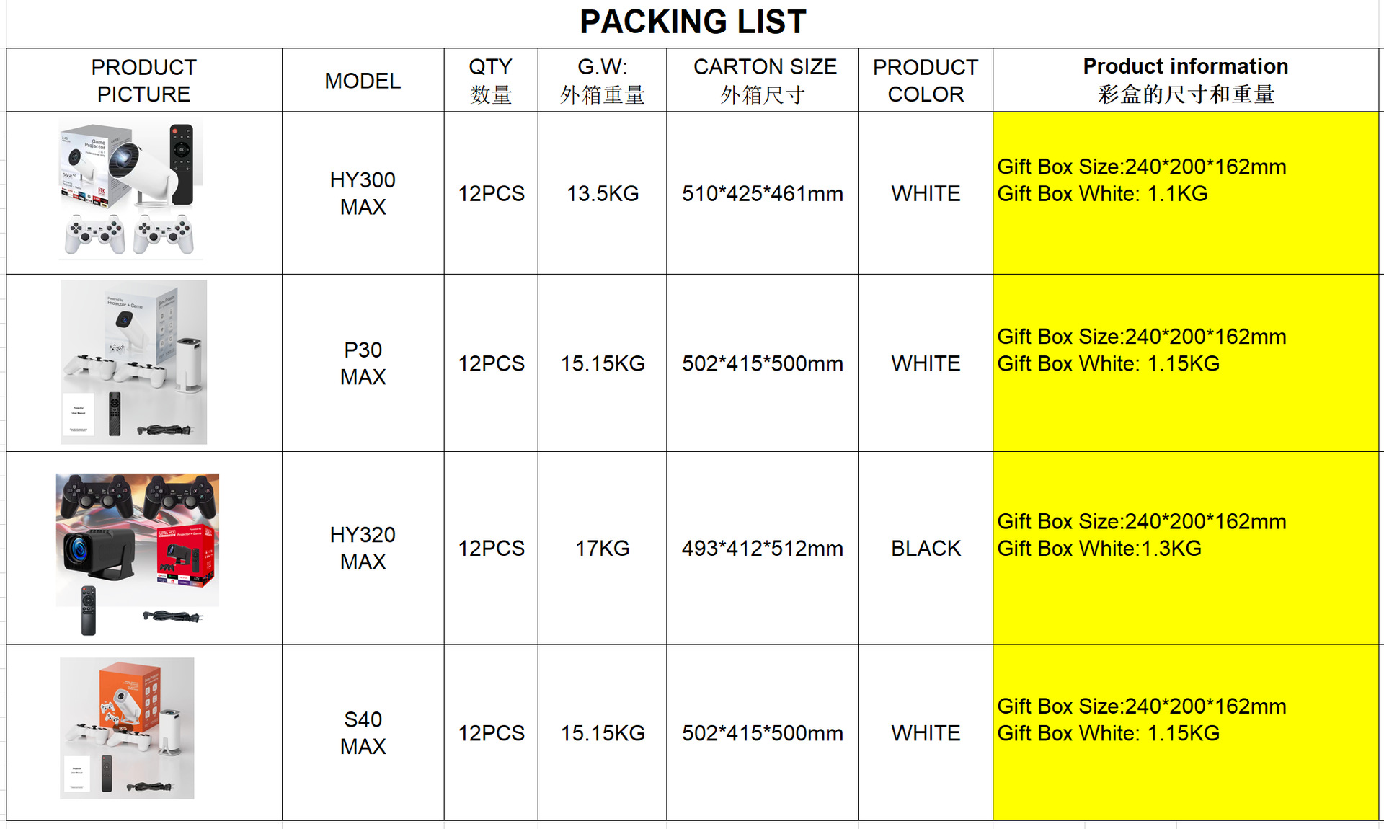Select the BLACK product color cell
This screenshot has width=1384, height=829.
pyautogui.click(x=925, y=549)
